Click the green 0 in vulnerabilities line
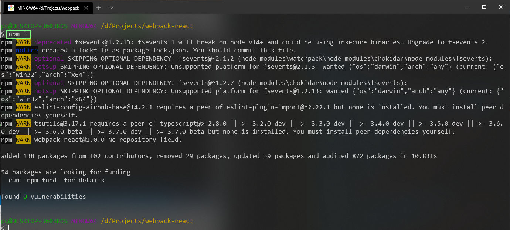Viewport: 510px width, 230px height. click(x=25, y=197)
